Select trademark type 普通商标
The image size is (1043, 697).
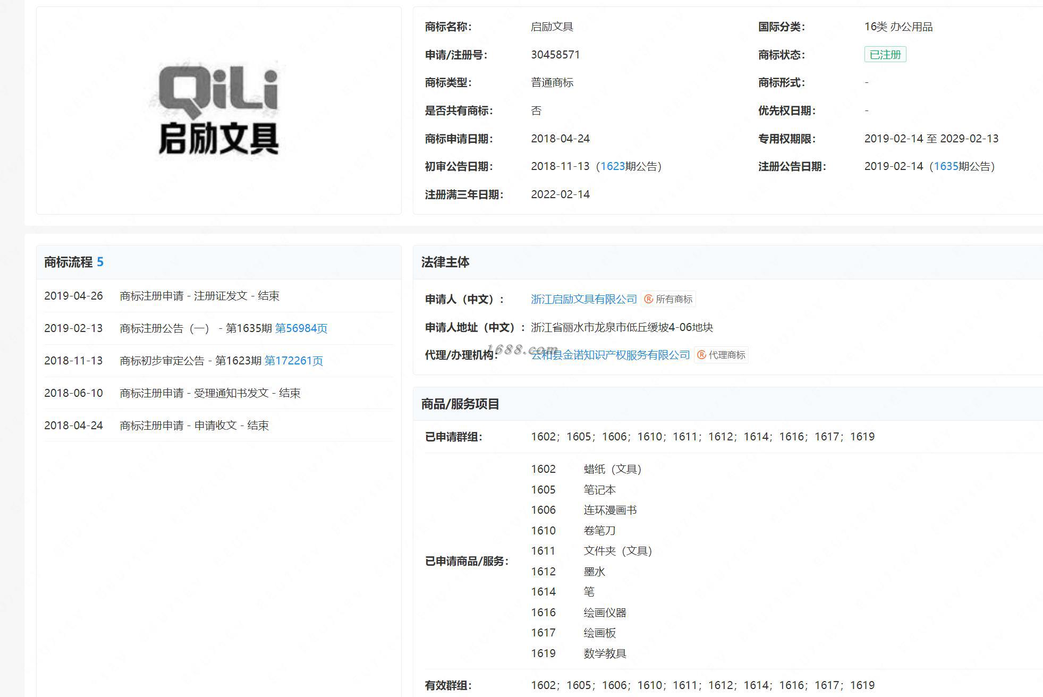click(x=552, y=82)
